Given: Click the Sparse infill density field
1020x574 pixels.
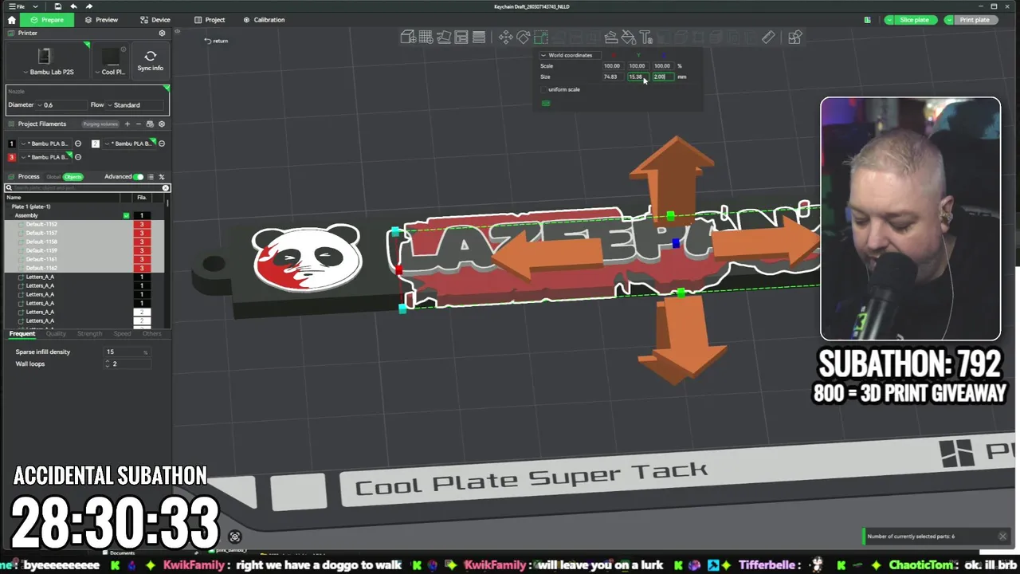Looking at the screenshot, I should coord(127,352).
